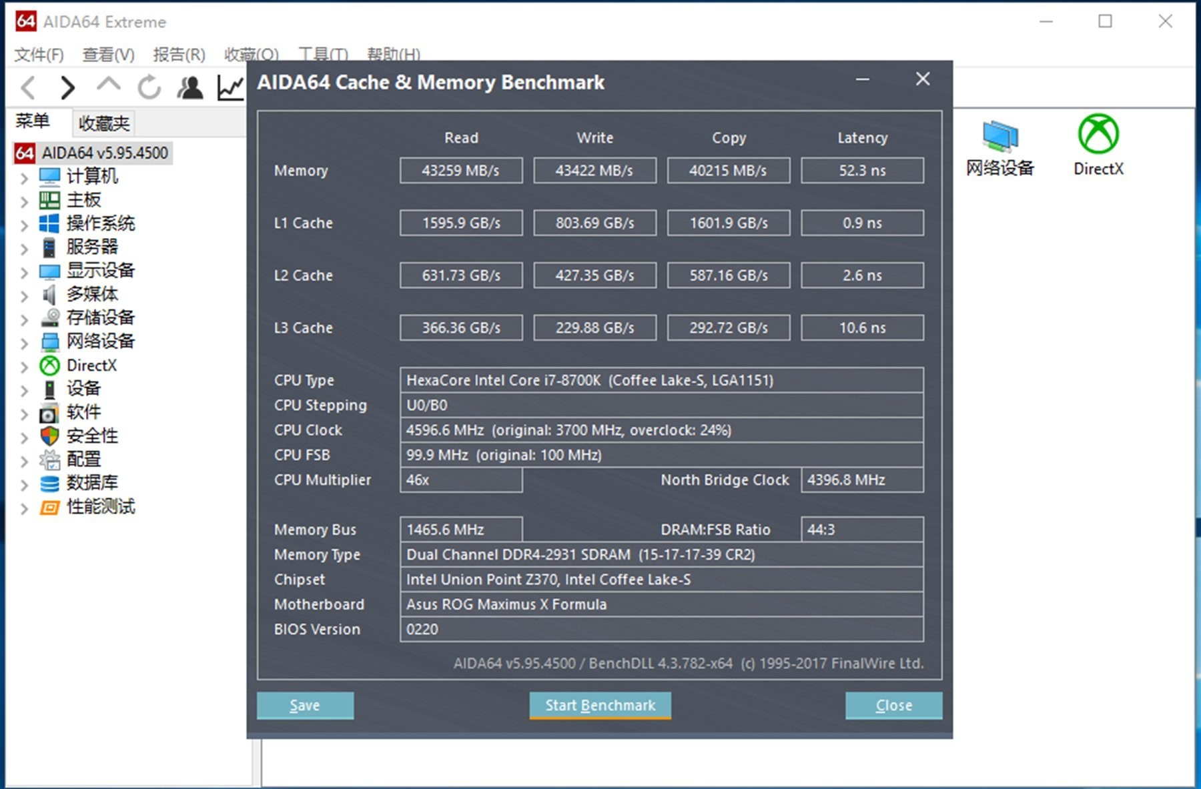Select the 网络设备 network icon in tree
Viewport: 1201px width, 789px height.
click(49, 341)
